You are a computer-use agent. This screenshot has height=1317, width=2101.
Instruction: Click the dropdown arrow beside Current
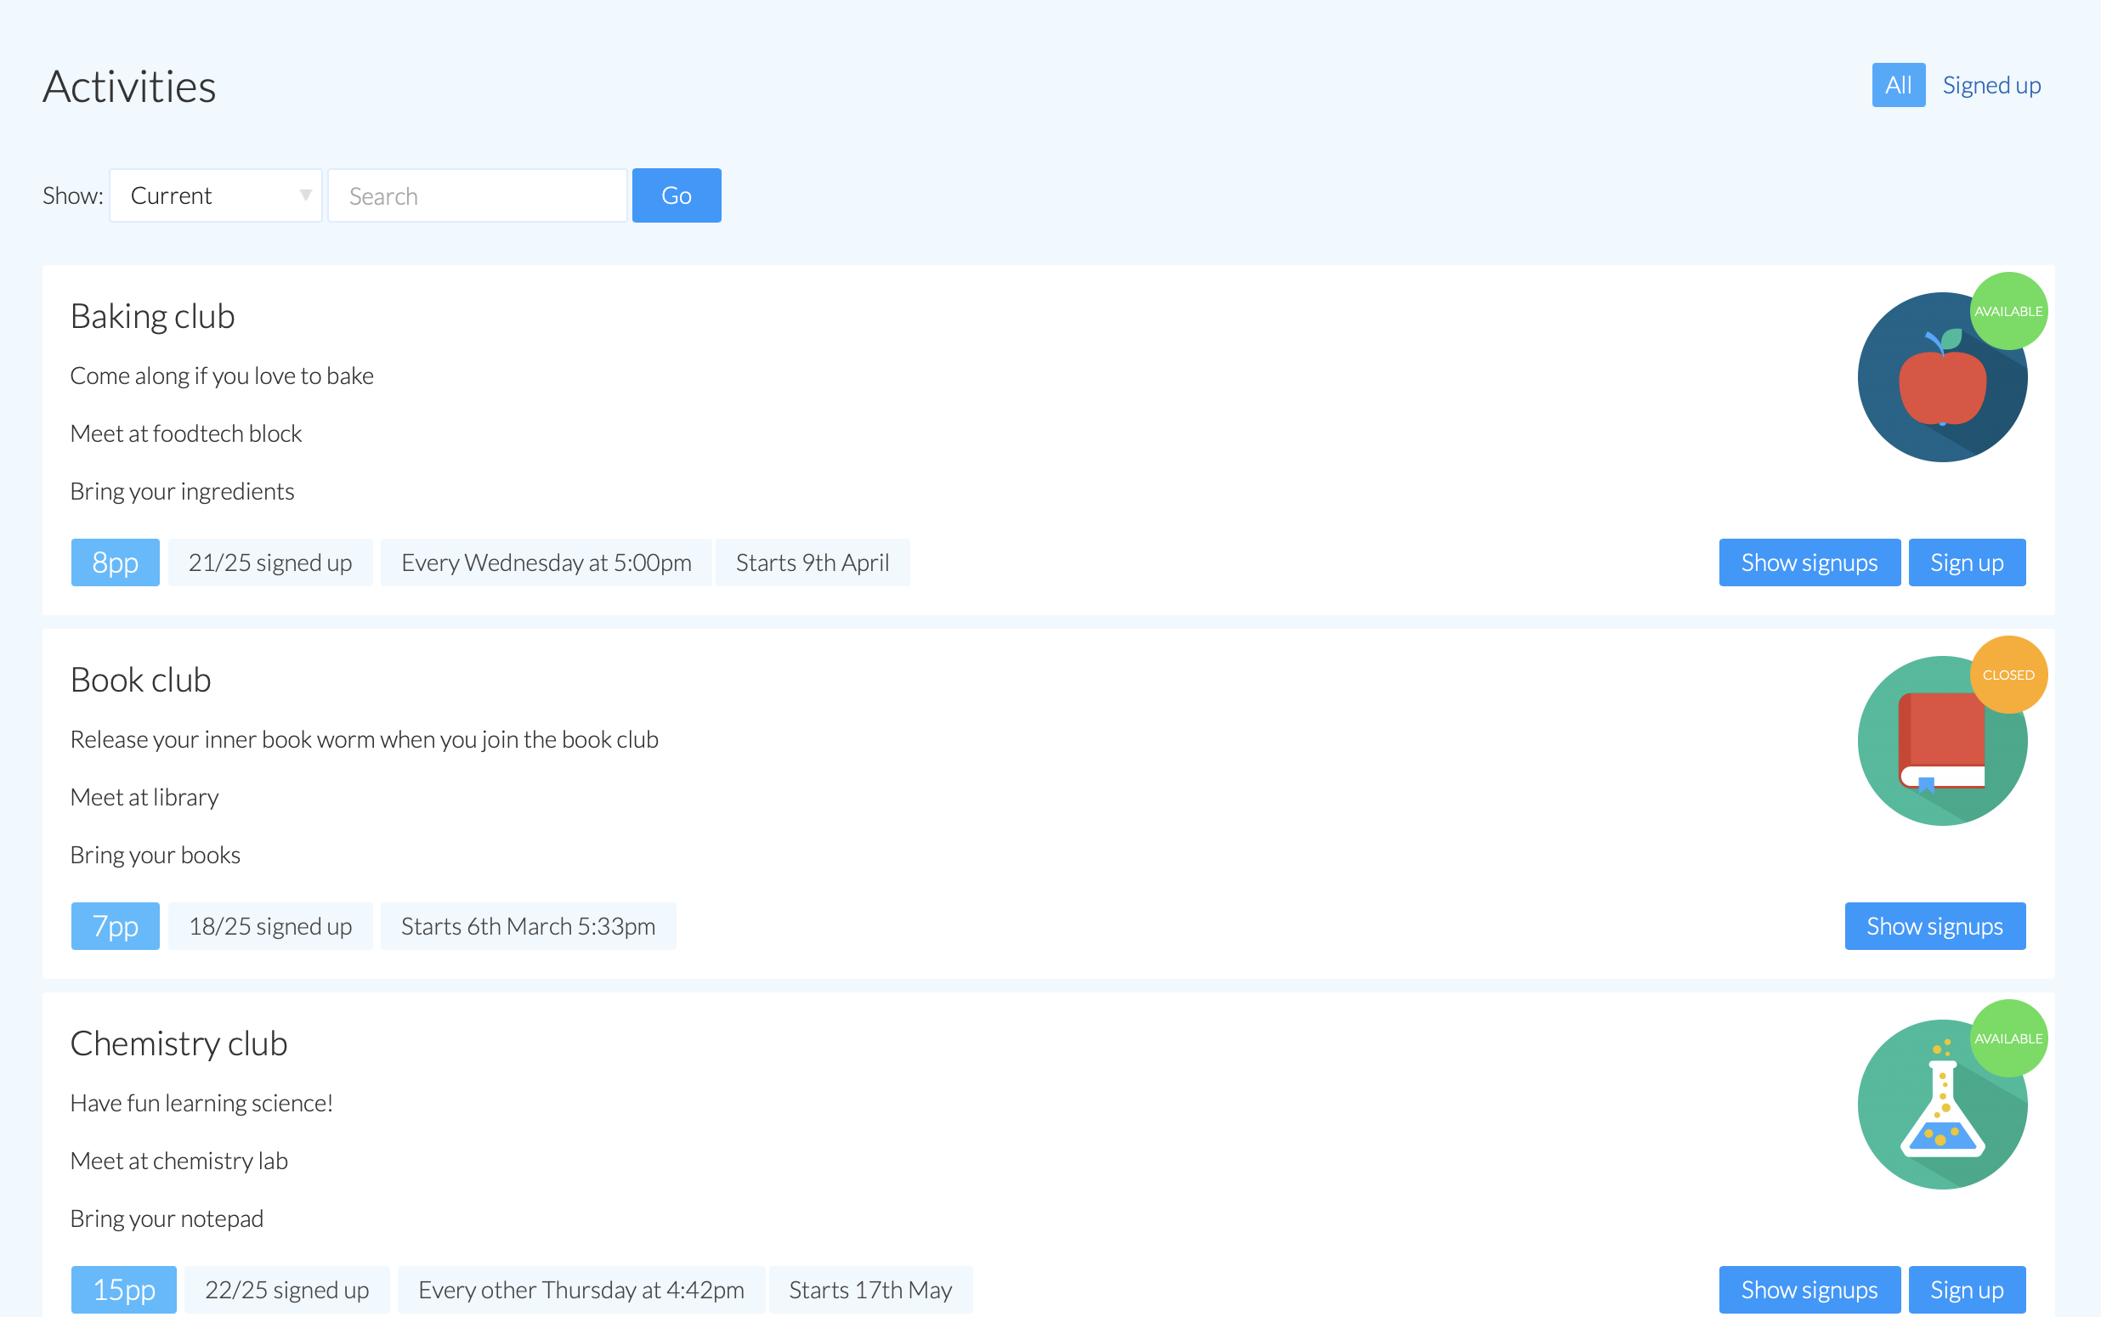tap(305, 195)
